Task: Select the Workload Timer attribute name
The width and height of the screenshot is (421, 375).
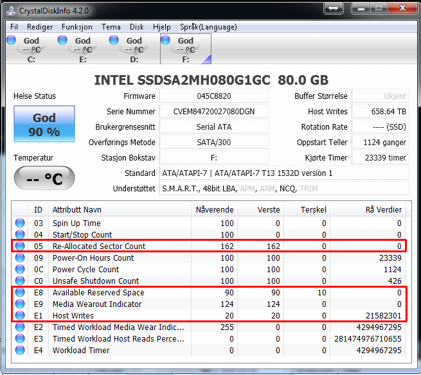Action: pos(81,351)
